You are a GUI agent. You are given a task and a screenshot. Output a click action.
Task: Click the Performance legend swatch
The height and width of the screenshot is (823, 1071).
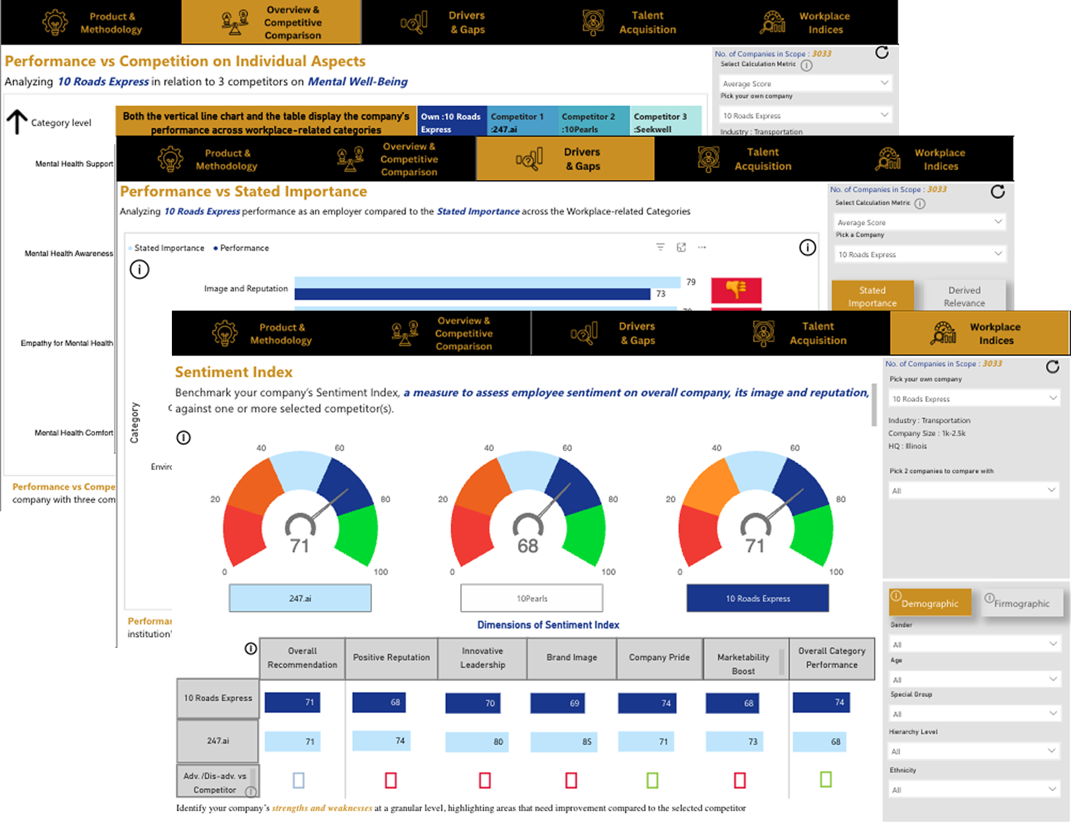click(215, 248)
